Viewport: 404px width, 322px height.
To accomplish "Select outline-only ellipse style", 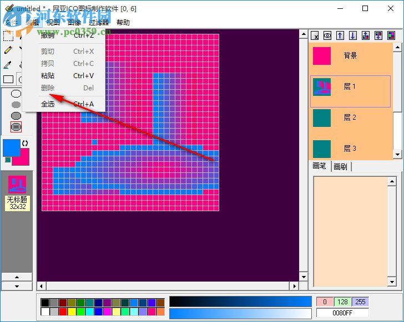I will (16, 94).
